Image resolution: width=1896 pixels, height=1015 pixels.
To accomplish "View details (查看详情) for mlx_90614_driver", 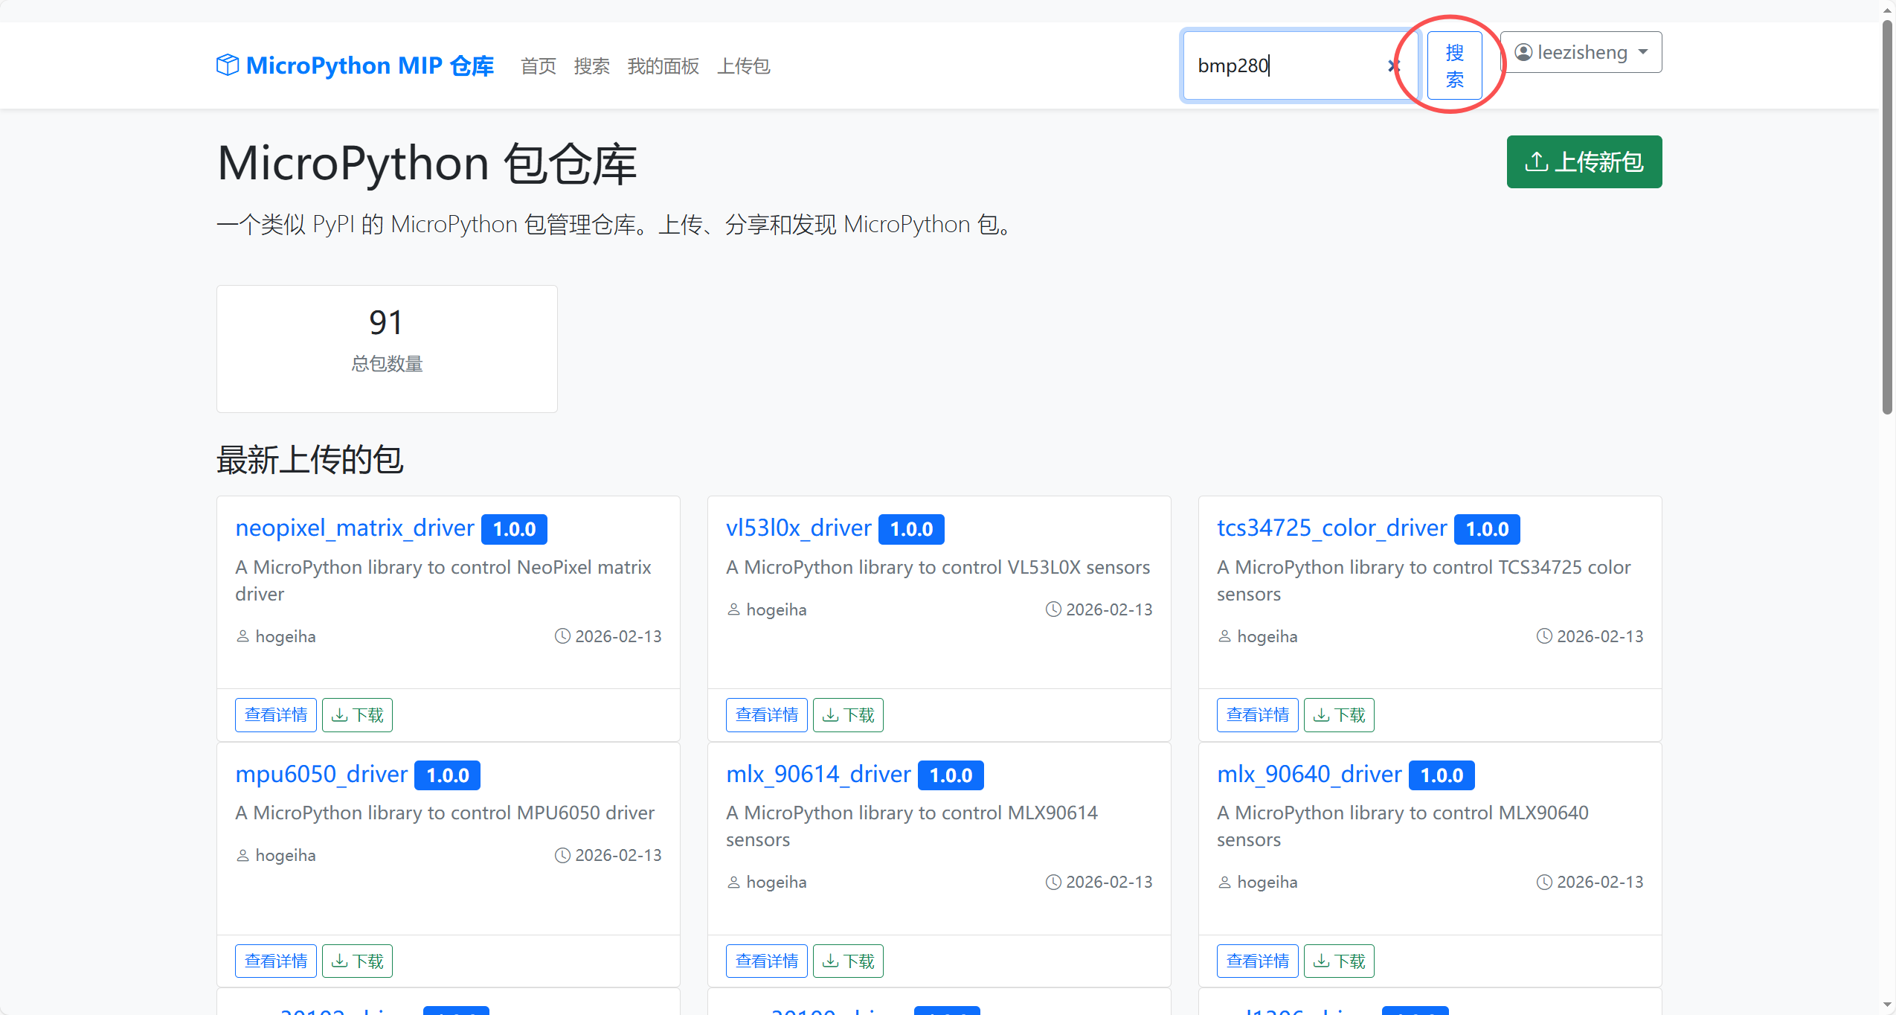I will click(x=767, y=961).
